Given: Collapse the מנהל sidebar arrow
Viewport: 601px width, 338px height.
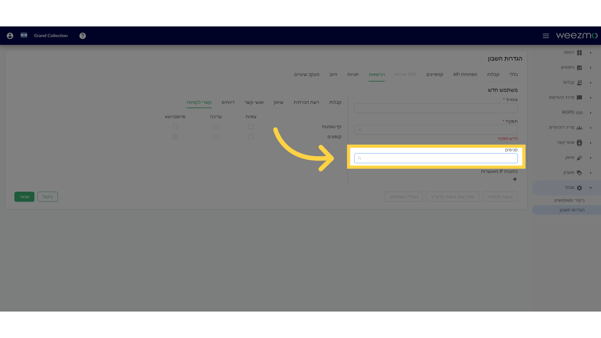Looking at the screenshot, I should [591, 188].
